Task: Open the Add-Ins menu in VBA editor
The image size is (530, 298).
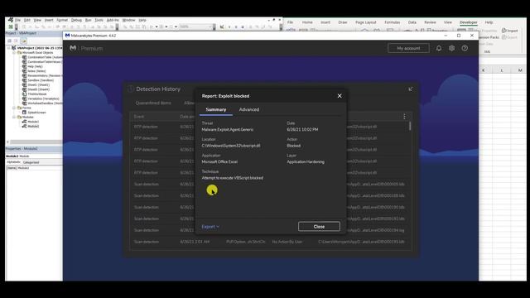Action: [x=113, y=20]
